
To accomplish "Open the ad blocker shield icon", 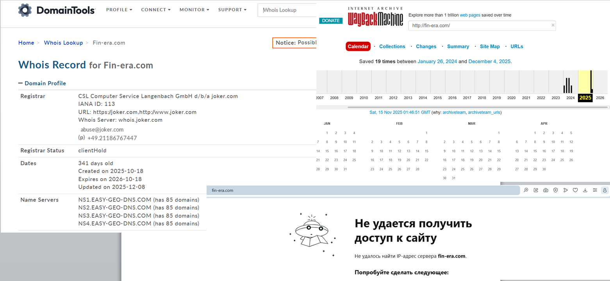I will coord(555,190).
